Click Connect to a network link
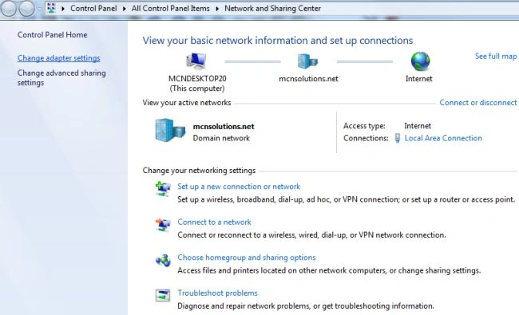 [x=214, y=222]
